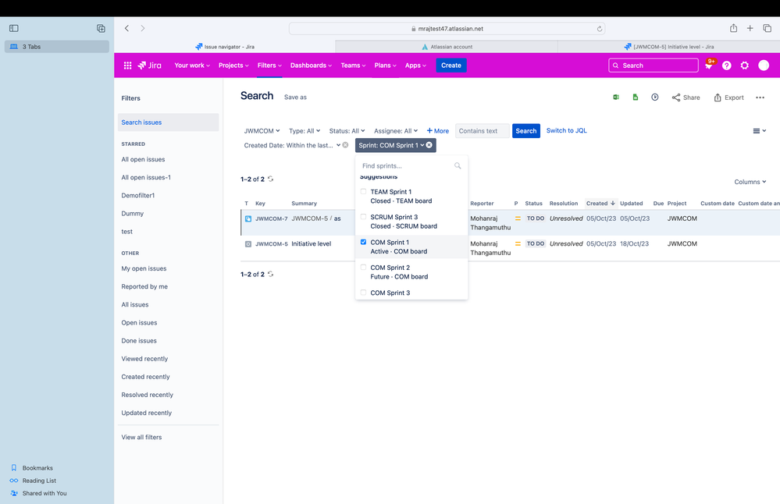Click the Export button

[728, 98]
